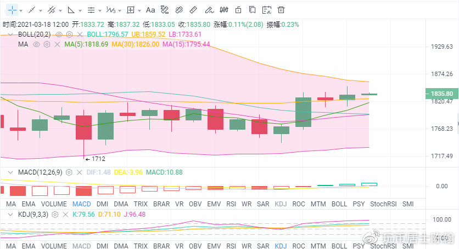Screen dimensions: 459x249
Task: Collapse the KDJ(9,3,3) panel chevron
Action: pos(10,215)
